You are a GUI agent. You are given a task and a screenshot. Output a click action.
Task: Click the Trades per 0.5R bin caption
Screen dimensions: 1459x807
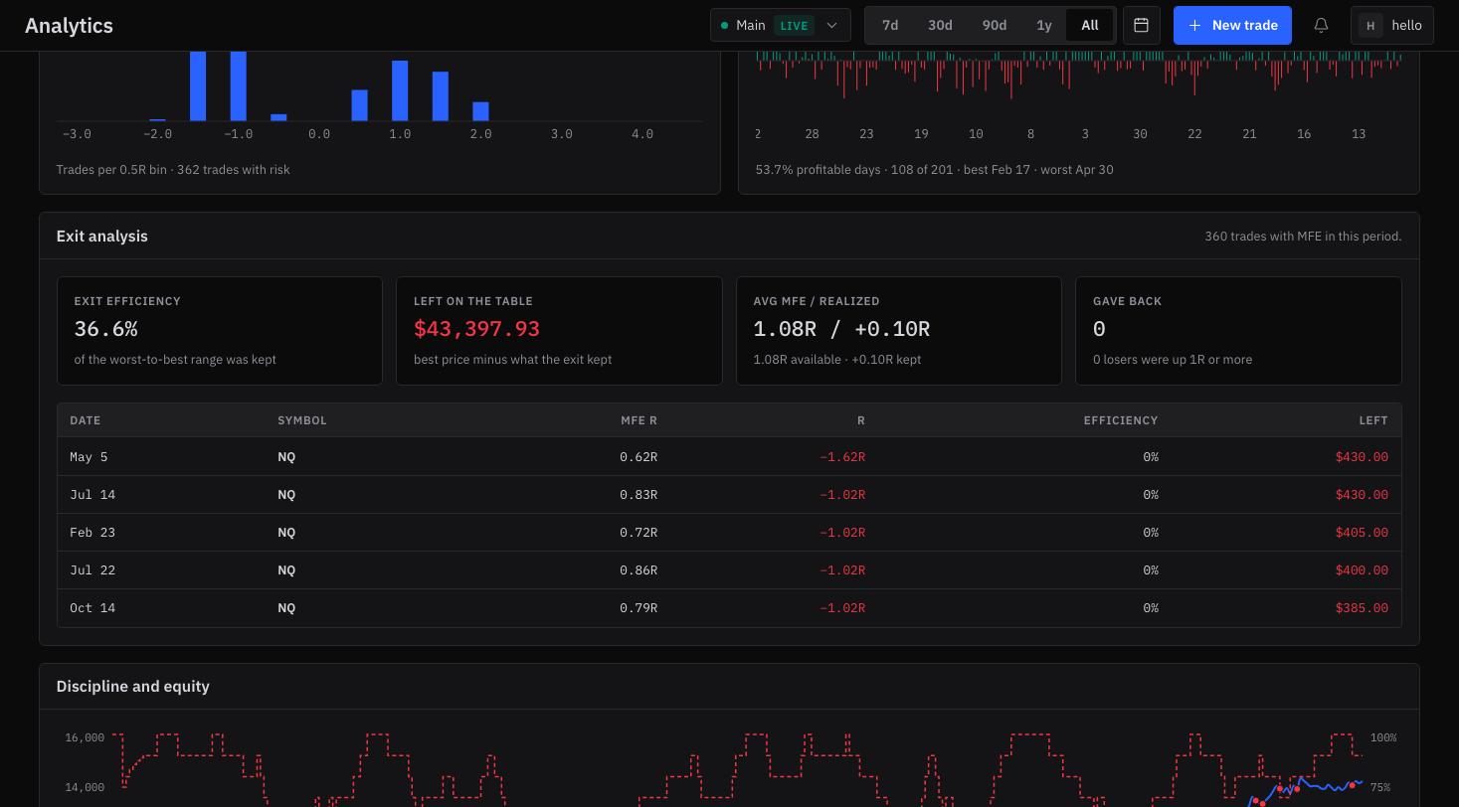click(x=174, y=170)
